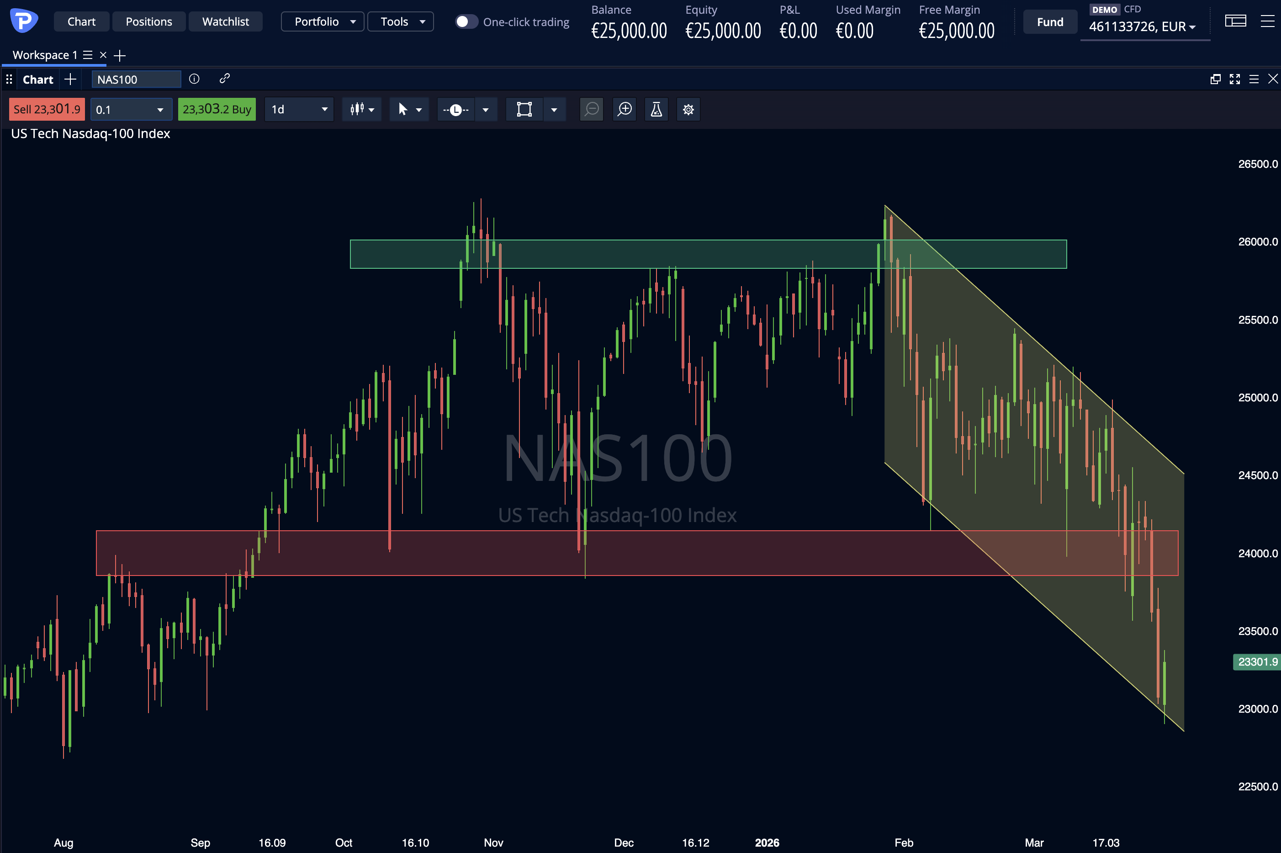Open the Tools menu
The width and height of the screenshot is (1281, 853).
click(x=400, y=21)
